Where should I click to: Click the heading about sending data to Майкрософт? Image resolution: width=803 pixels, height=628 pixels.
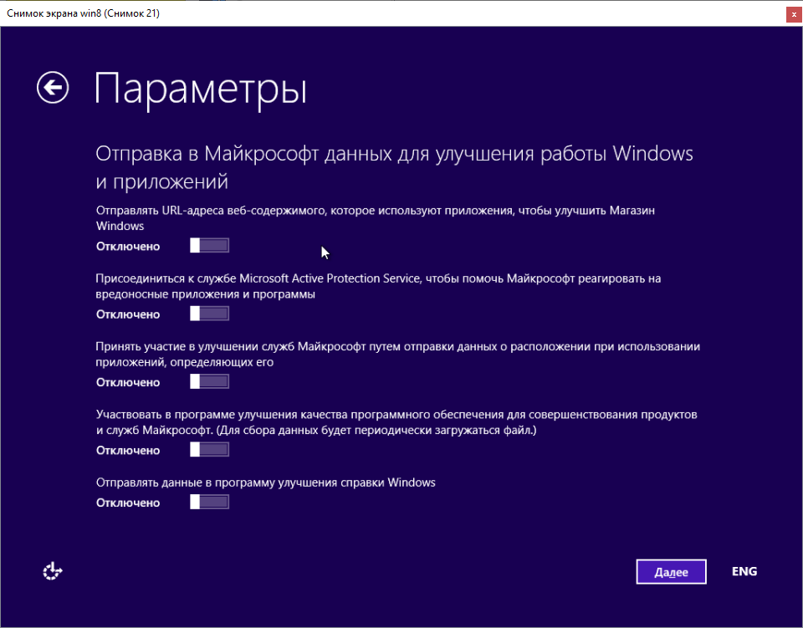394,167
